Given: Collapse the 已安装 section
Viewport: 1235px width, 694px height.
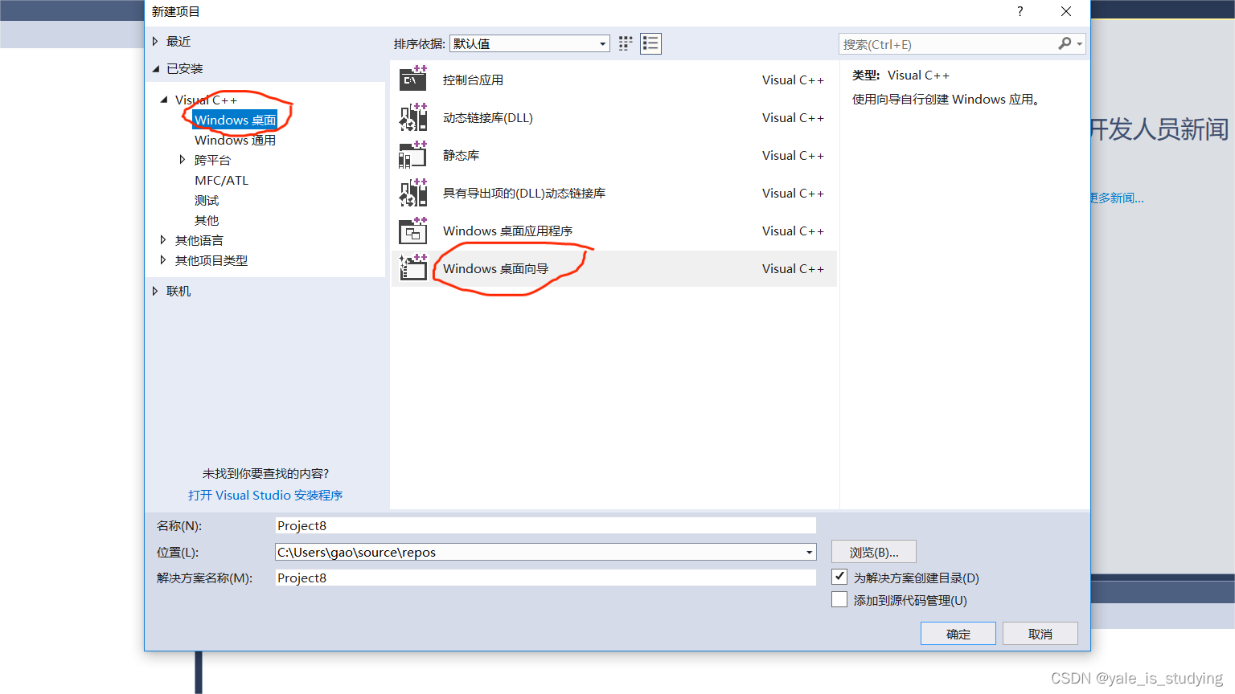Looking at the screenshot, I should pyautogui.click(x=155, y=68).
